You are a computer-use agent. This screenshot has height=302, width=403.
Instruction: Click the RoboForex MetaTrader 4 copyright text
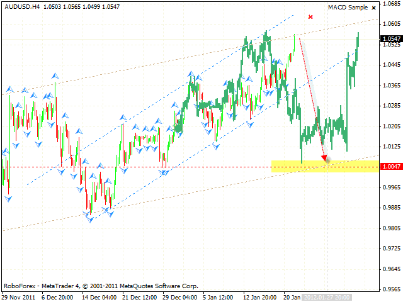coord(101,286)
